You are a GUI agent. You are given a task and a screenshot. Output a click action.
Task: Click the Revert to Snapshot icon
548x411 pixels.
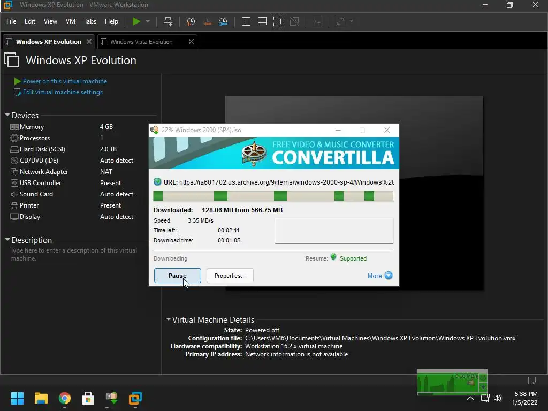(207, 21)
